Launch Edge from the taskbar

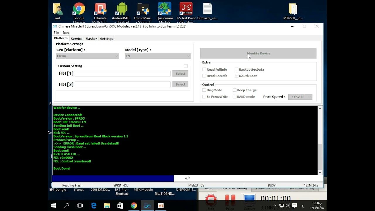pos(94,206)
